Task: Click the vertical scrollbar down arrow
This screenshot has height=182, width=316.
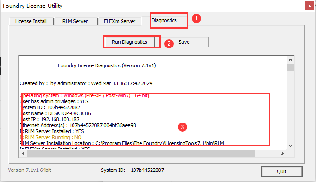Action: pyautogui.click(x=290, y=146)
